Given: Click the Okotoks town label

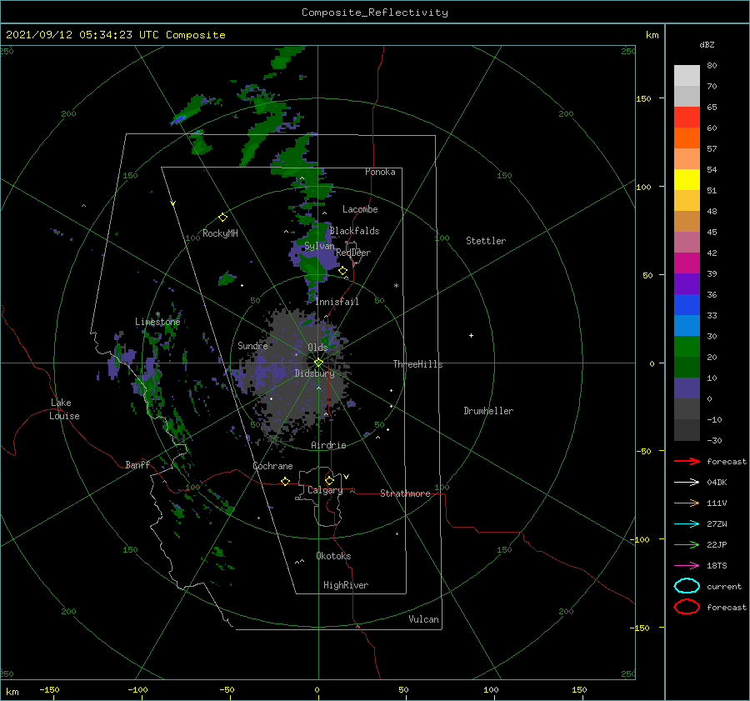Looking at the screenshot, I should (x=333, y=556).
